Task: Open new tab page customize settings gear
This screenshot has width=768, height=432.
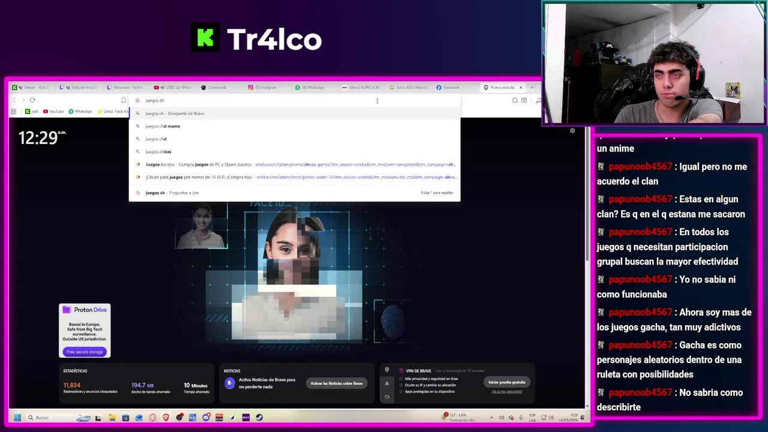Action: coord(572,131)
